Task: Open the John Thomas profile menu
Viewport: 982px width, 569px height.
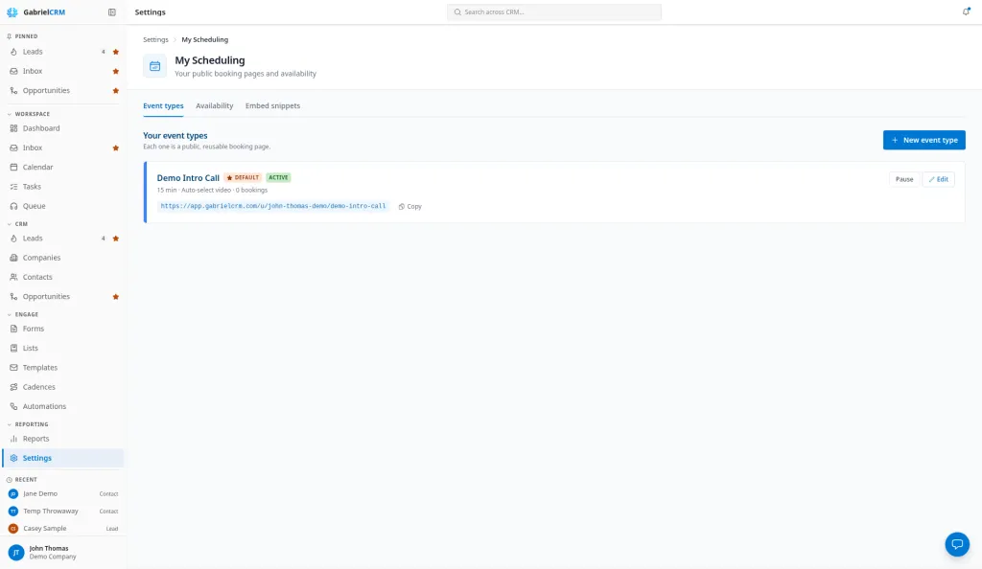Action: tap(62, 553)
